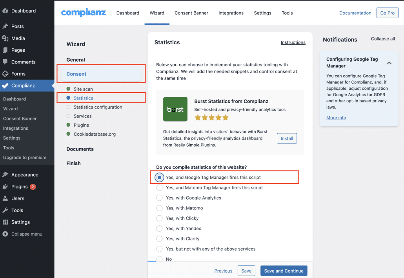Click the green Burst logo thumbnail

point(175,109)
